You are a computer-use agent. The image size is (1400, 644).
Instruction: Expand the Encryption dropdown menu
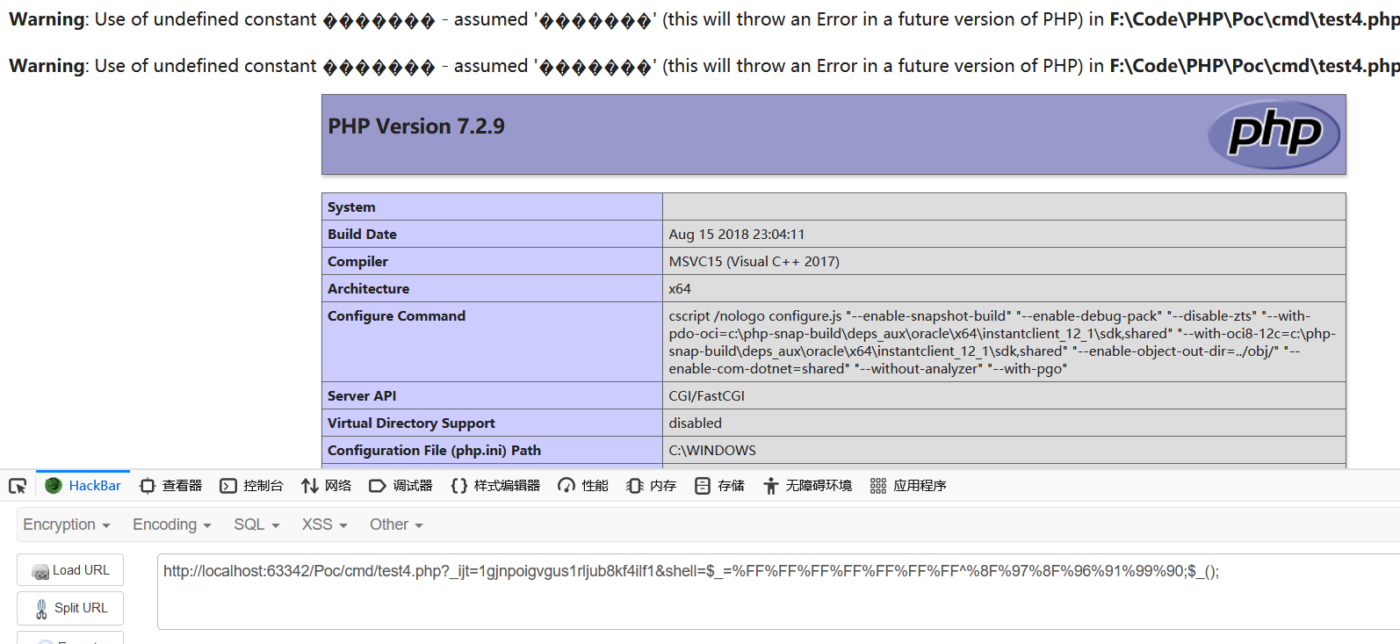tap(67, 525)
